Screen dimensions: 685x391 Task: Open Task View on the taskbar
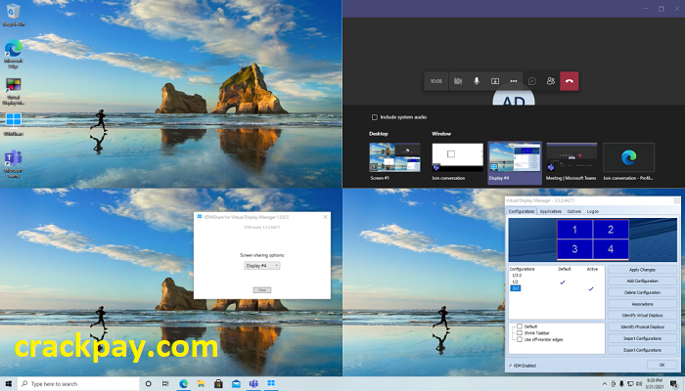tap(165, 383)
